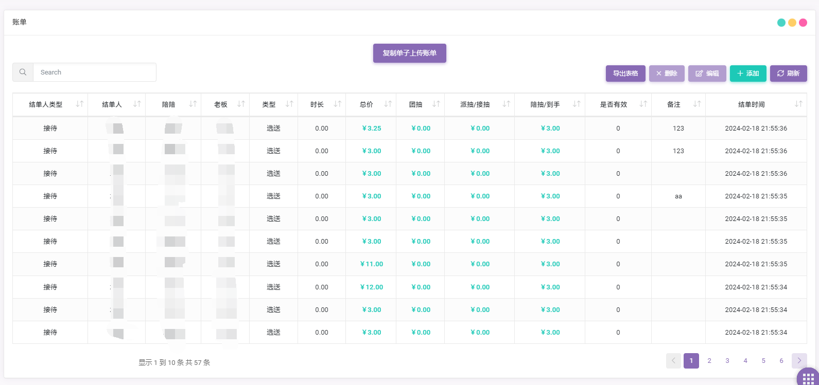Sort by 派抽/接抽 column arrows
The image size is (819, 385).
click(x=507, y=104)
